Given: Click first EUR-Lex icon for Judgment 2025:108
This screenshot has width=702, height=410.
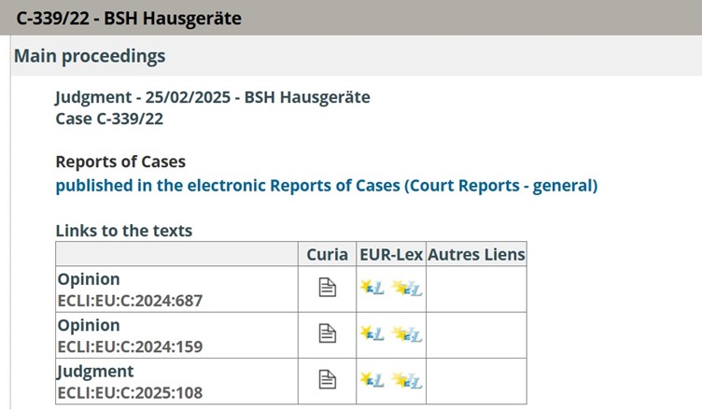Looking at the screenshot, I should click(x=372, y=379).
